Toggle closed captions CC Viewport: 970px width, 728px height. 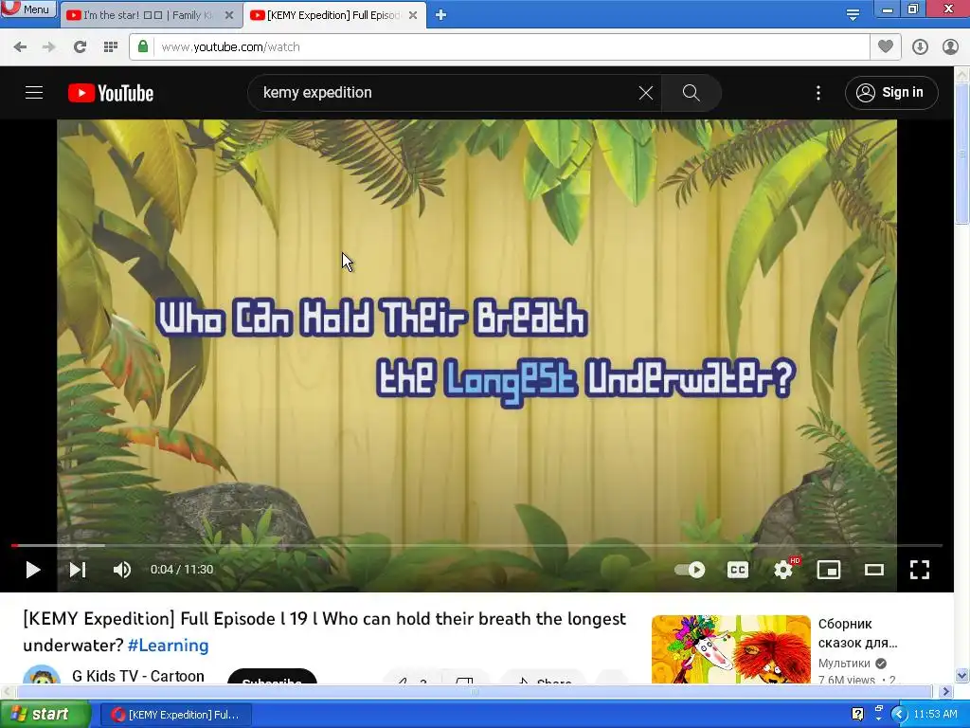point(737,570)
